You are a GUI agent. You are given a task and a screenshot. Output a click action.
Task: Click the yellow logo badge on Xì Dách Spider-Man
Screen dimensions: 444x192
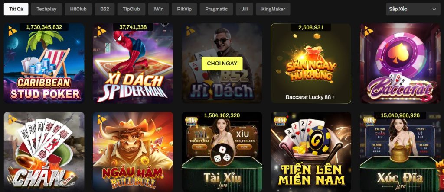point(101,31)
